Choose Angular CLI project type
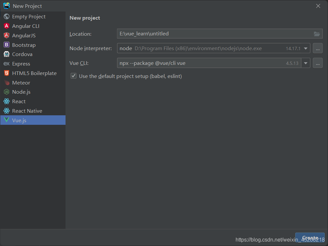 (33, 26)
